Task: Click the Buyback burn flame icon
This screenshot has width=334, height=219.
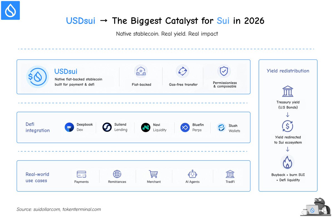Action: click(288, 162)
